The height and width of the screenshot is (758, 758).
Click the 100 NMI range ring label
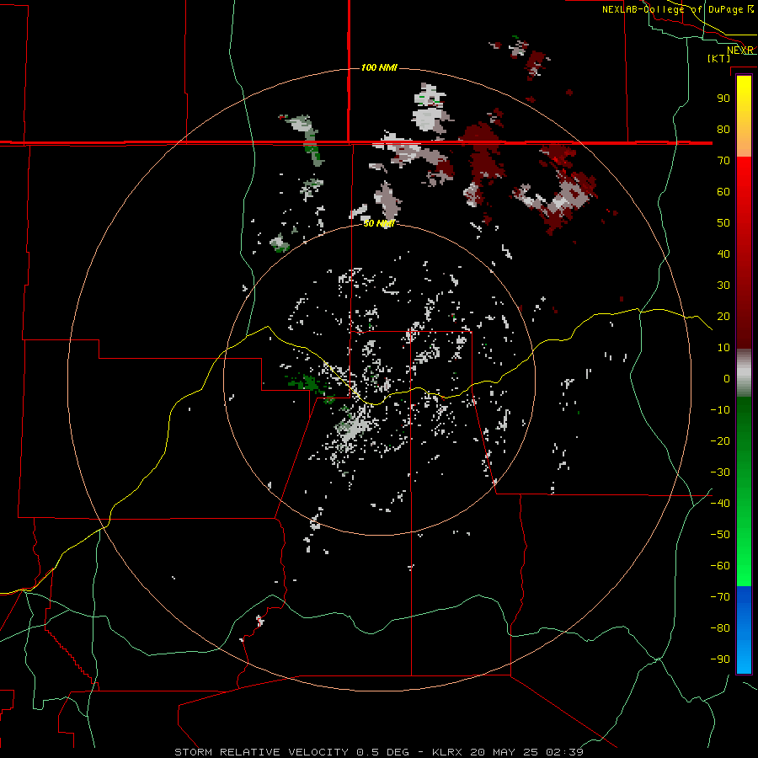pyautogui.click(x=379, y=67)
